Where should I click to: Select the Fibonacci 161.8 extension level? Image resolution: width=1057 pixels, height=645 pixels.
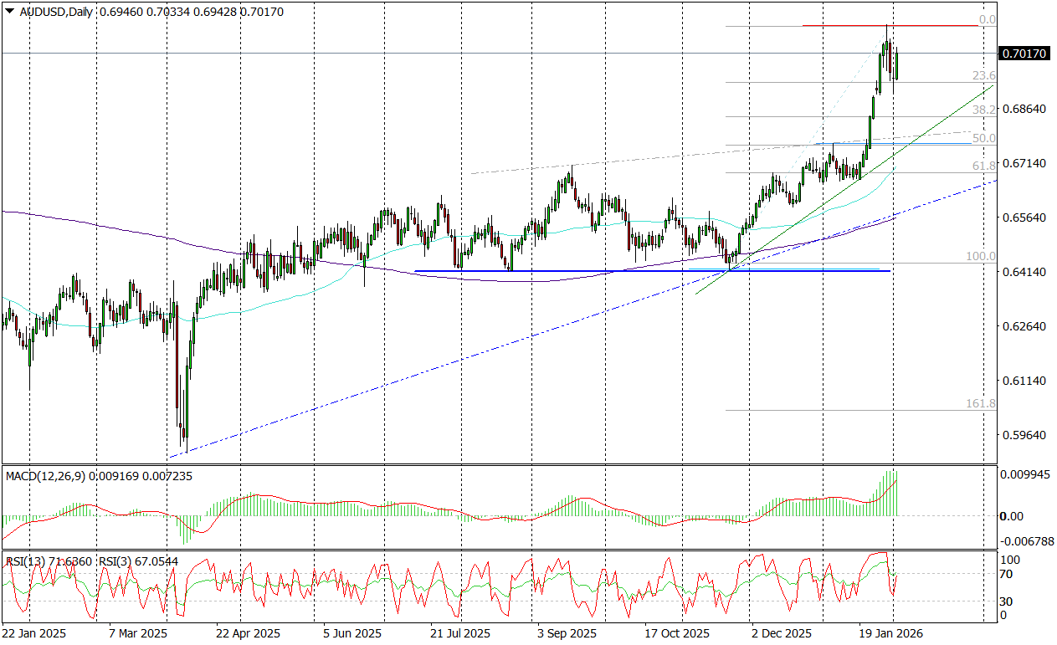[837, 410]
